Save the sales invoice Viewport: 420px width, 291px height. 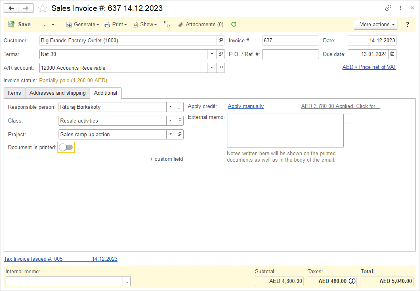point(20,24)
